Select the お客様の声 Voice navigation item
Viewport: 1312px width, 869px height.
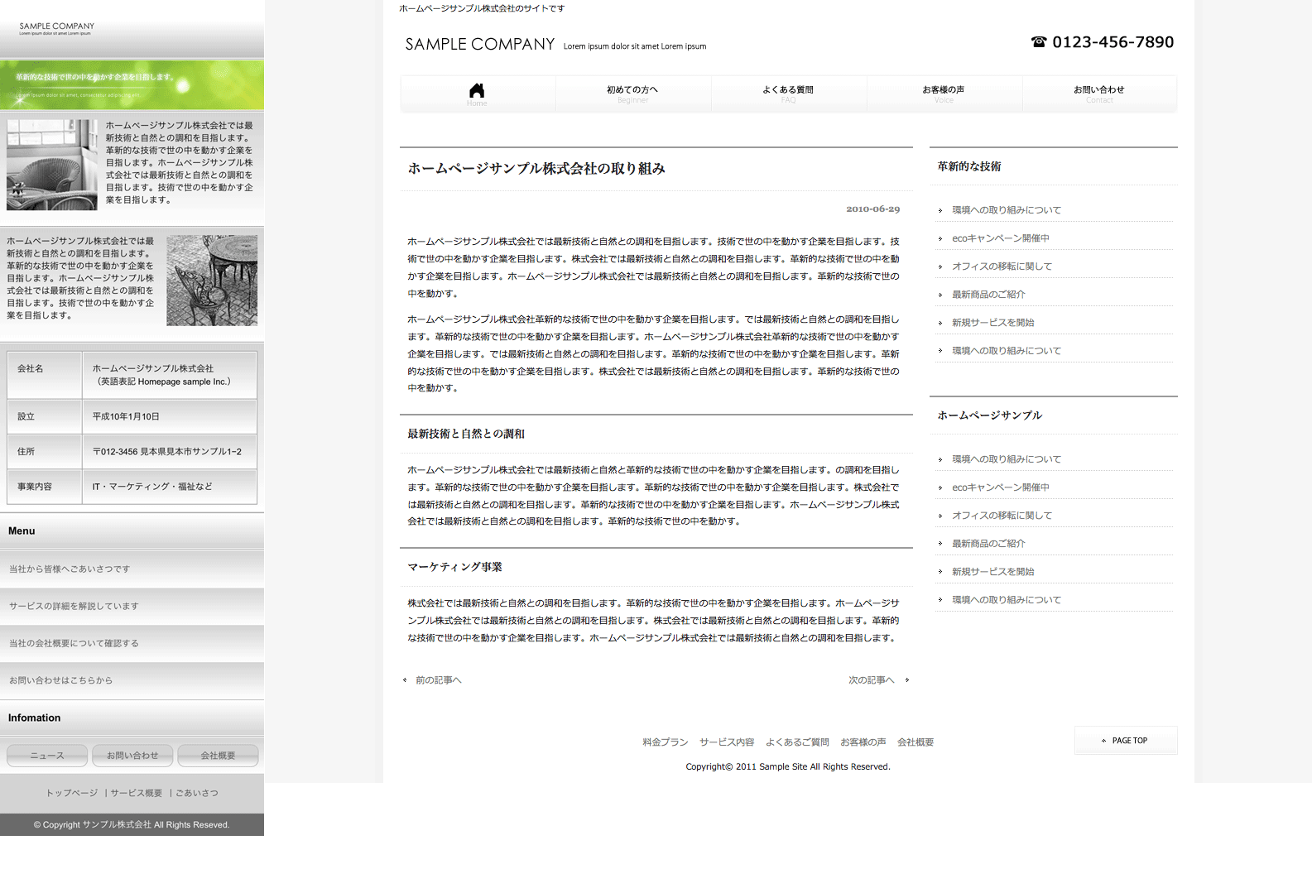click(x=944, y=94)
